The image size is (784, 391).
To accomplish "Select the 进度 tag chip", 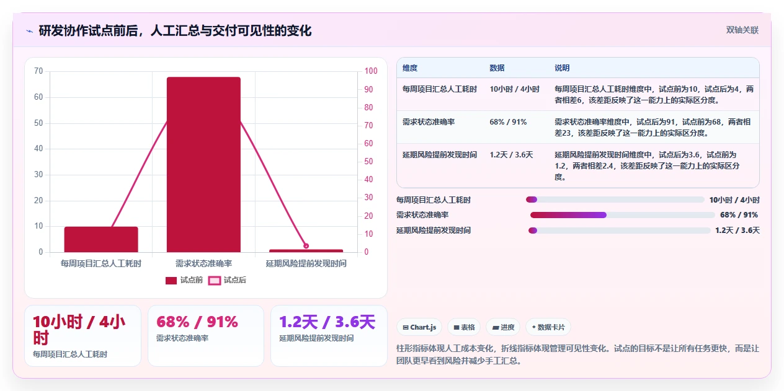I will coord(503,327).
